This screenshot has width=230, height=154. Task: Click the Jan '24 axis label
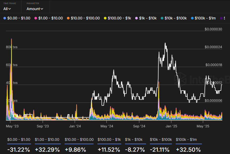(x=75, y=126)
